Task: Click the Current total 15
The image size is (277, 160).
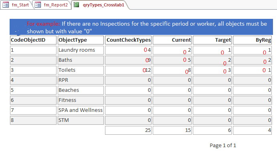Action: point(172,130)
